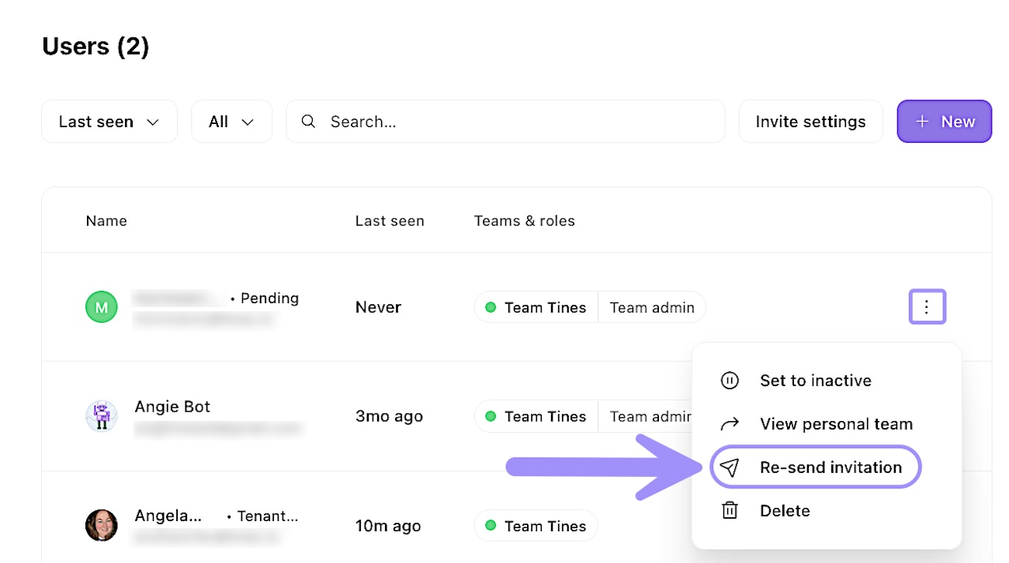
Task: Click the trash icon beside Delete
Action: tap(730, 511)
